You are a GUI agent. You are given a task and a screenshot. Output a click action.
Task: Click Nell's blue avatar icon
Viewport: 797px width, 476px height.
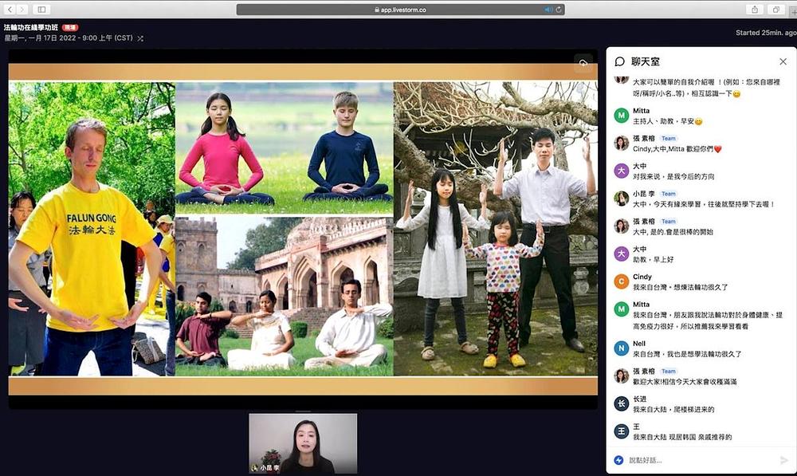point(621,348)
